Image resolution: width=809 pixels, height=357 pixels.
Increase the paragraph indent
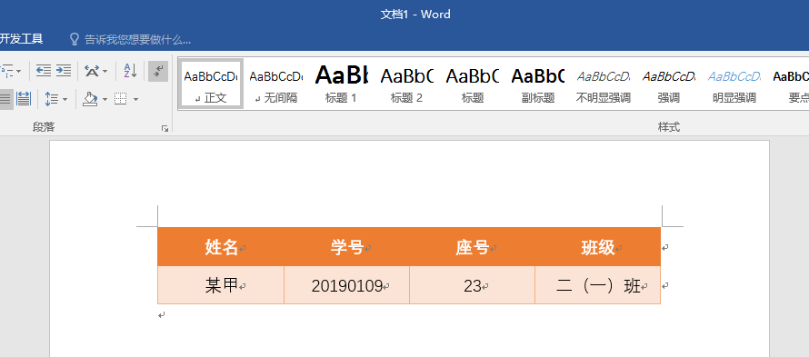coord(63,71)
